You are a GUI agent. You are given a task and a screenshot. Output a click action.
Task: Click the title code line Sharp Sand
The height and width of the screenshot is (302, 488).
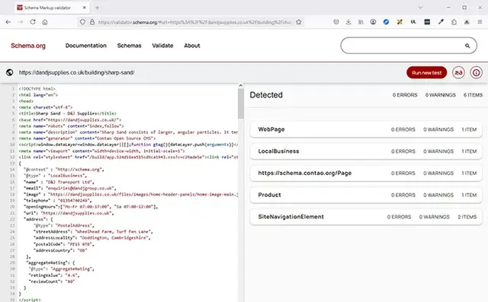tap(68, 113)
